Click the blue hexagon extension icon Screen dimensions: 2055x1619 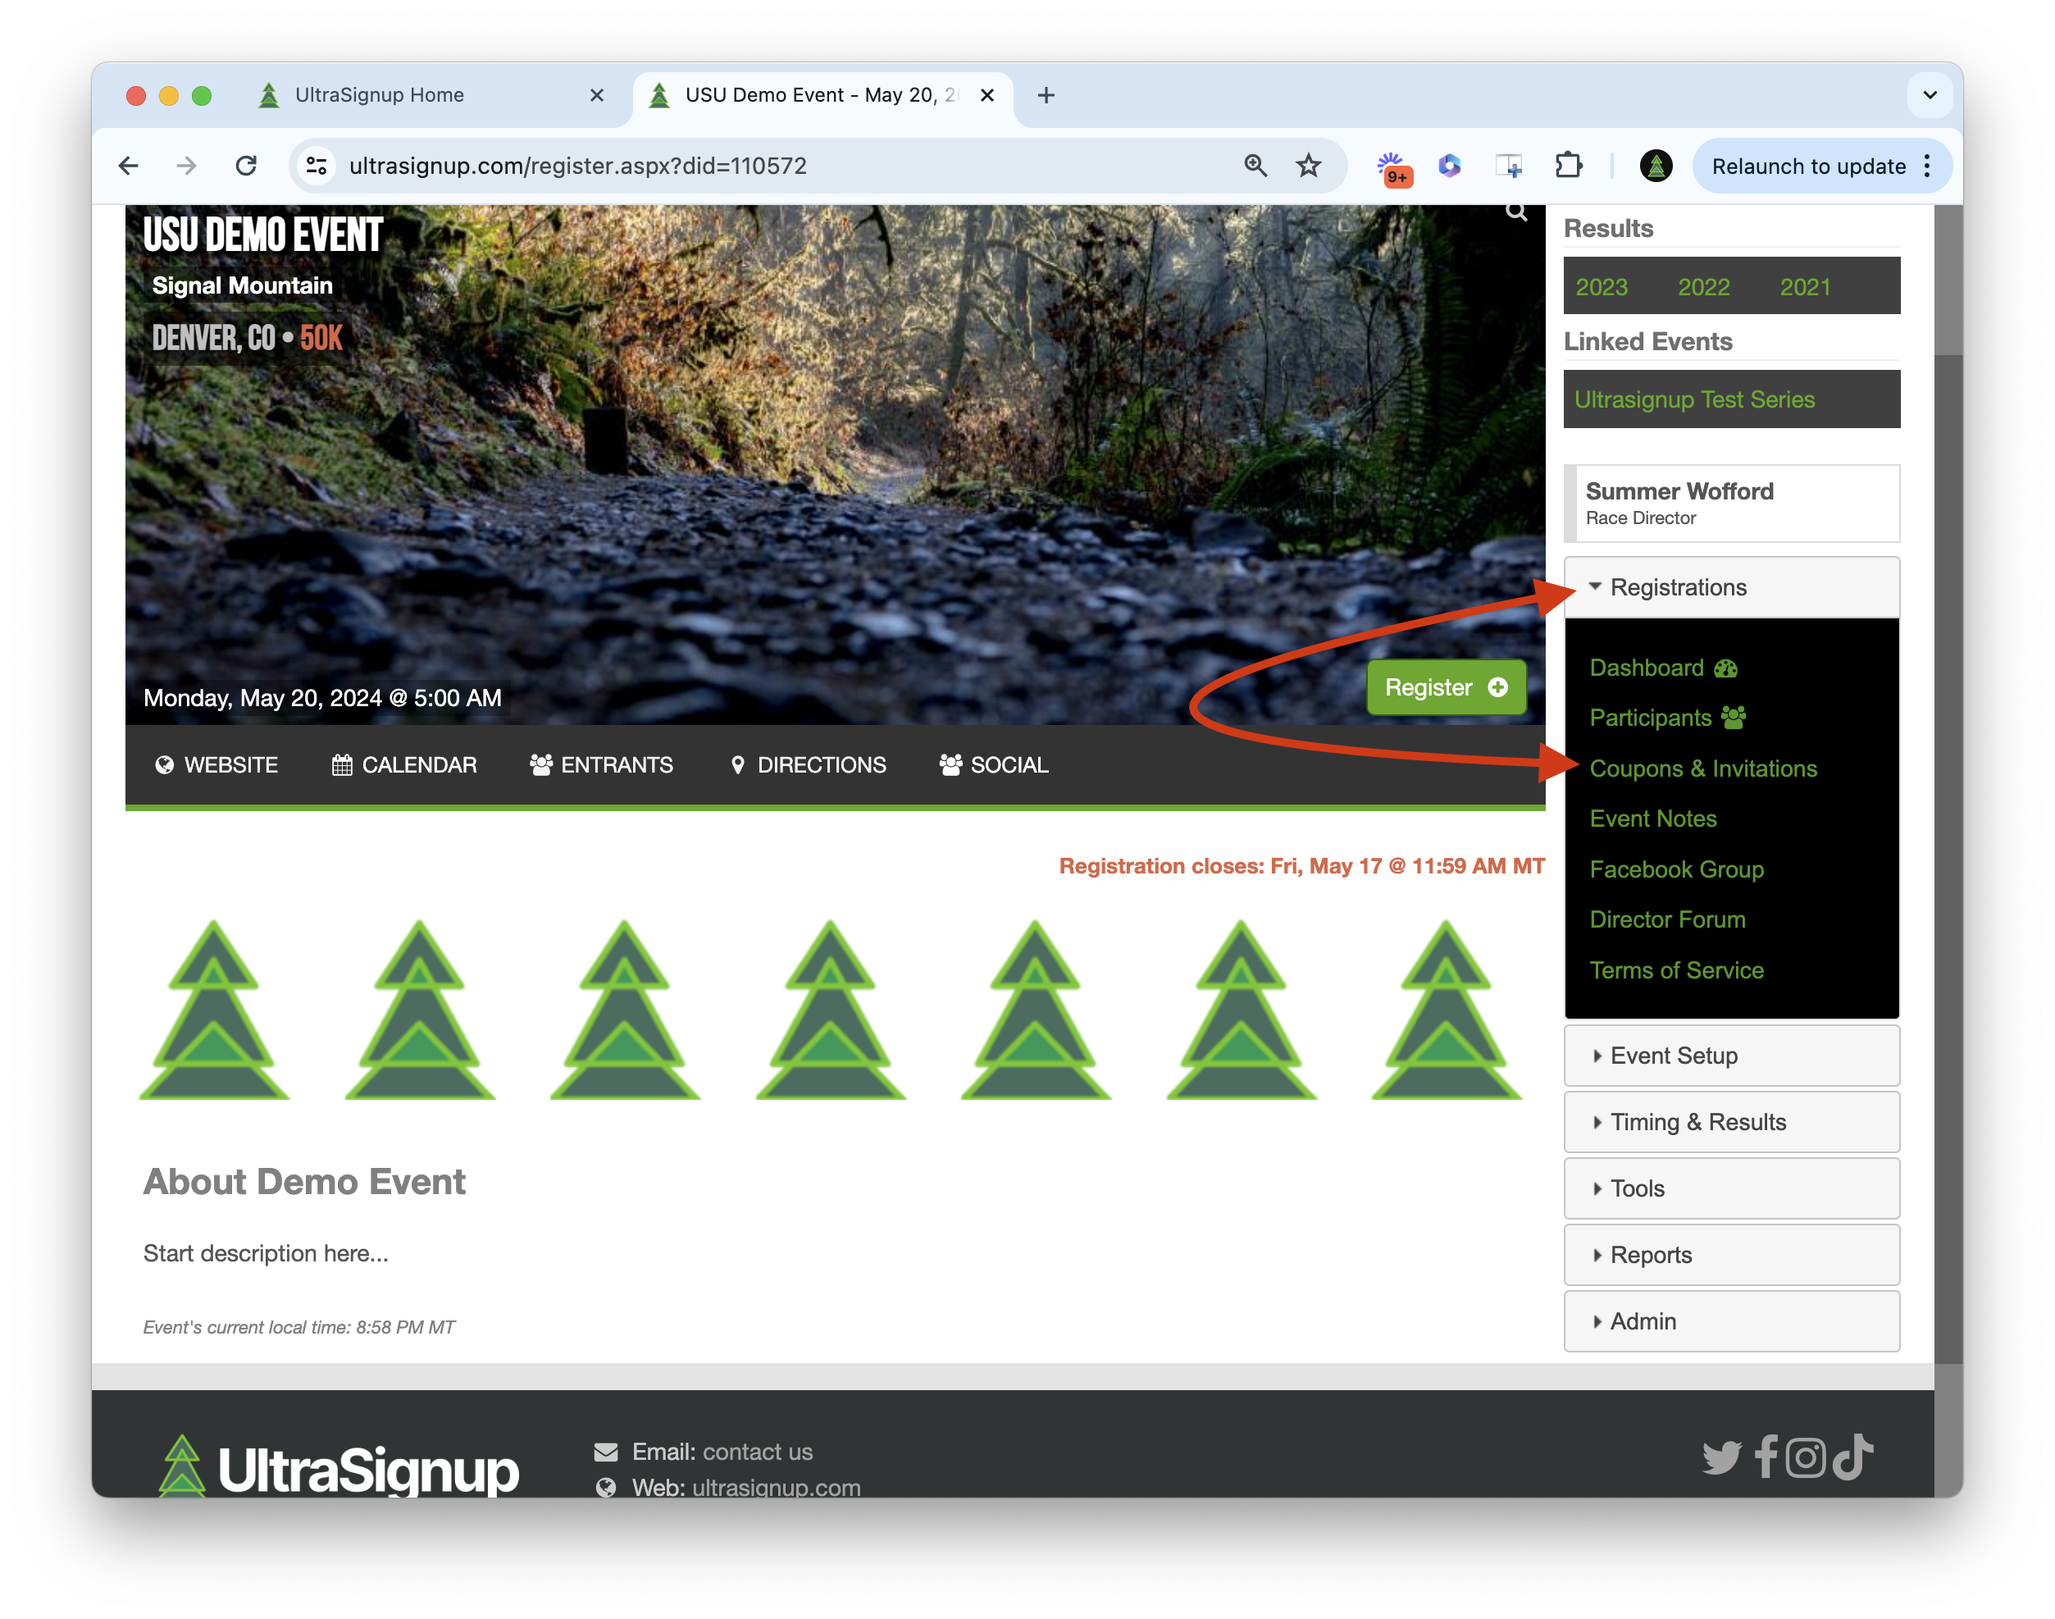pyautogui.click(x=1449, y=166)
